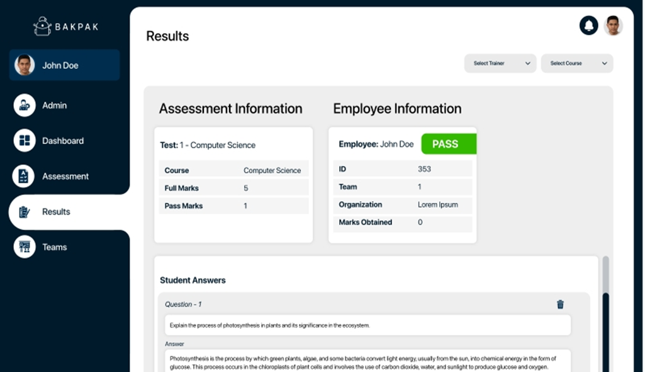Click the John Doe profile card
Screen dimensions: 645x372
pos(64,65)
